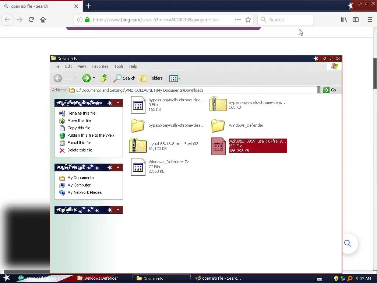The image size is (377, 283).
Task: Select the bypass-paywalls-chrome-clea folder icon
Action: click(138, 126)
